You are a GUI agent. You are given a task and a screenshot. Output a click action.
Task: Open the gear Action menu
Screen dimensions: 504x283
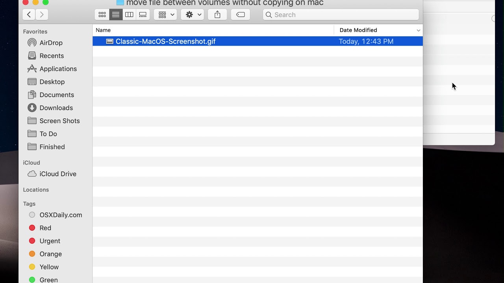point(193,15)
